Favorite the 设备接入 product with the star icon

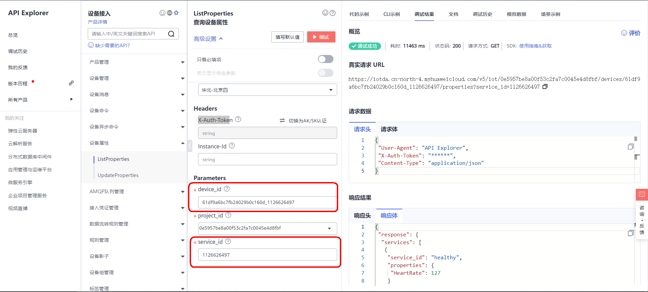tap(176, 13)
